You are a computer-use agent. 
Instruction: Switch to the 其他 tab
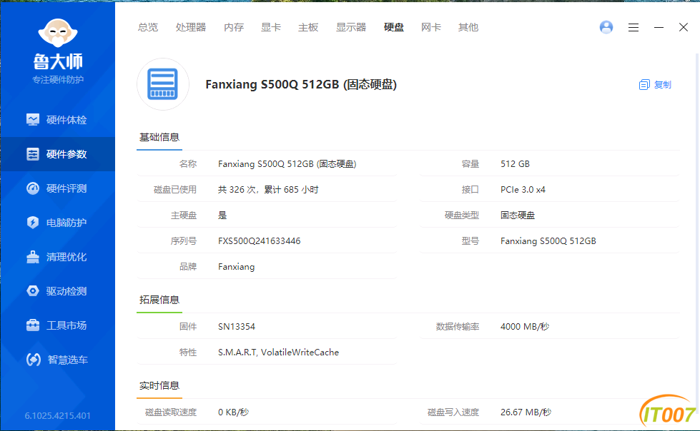[468, 27]
